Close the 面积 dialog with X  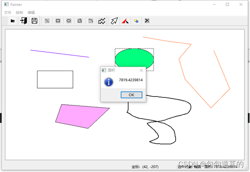pyautogui.click(x=141, y=71)
